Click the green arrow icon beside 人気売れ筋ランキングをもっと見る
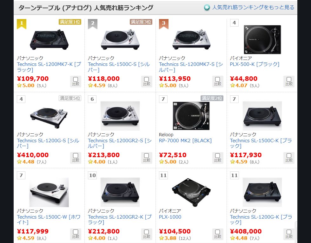Viewport: 311px width, 243px height. click(207, 8)
